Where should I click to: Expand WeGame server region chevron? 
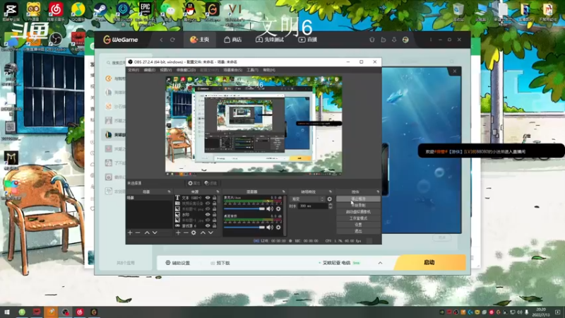click(x=380, y=263)
